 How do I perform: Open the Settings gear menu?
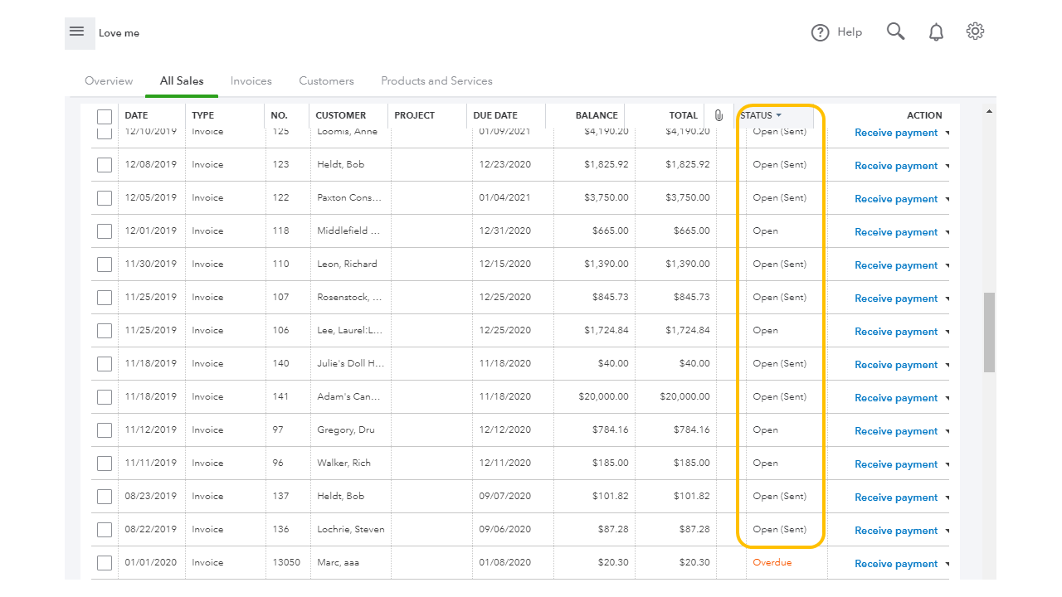975,32
